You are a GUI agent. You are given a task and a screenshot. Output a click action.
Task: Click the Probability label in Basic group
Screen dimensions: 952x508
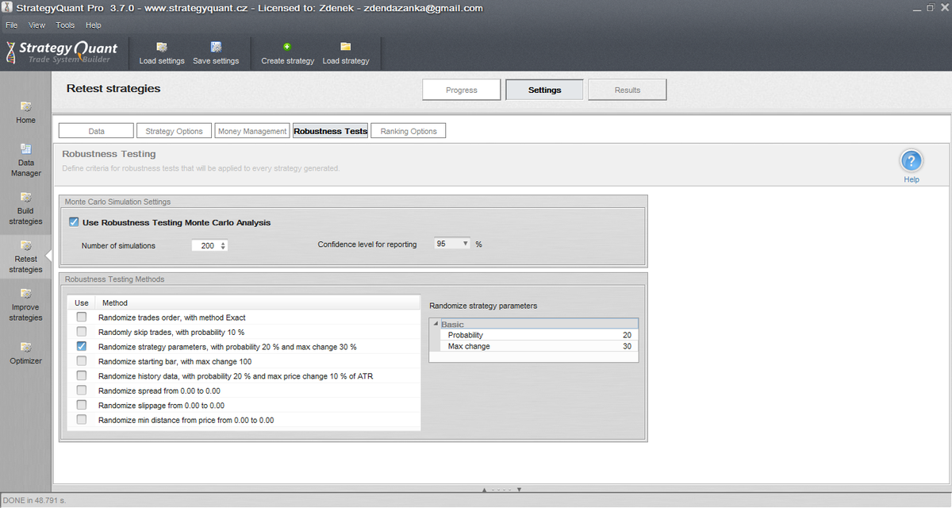(466, 335)
